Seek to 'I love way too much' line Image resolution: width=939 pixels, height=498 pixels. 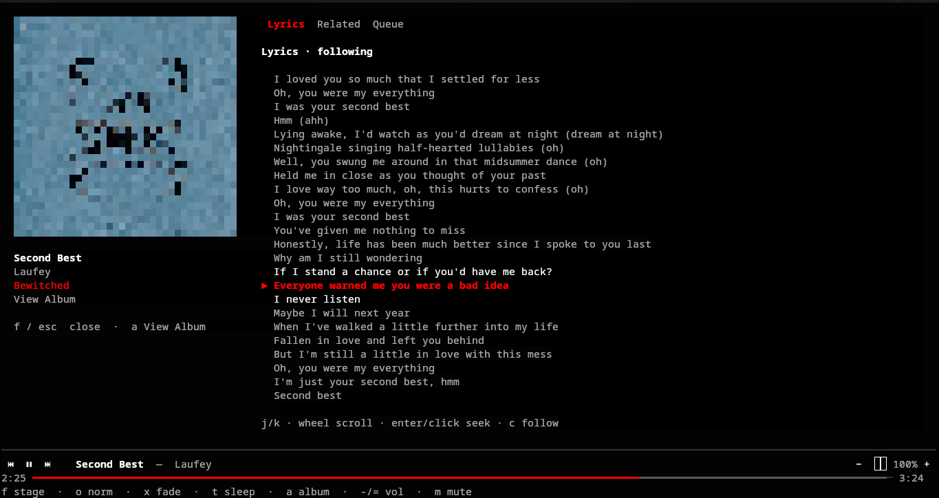(x=431, y=189)
